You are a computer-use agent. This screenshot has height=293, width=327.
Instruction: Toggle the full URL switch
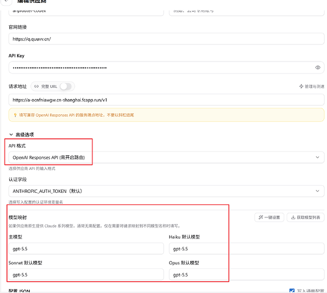66,87
